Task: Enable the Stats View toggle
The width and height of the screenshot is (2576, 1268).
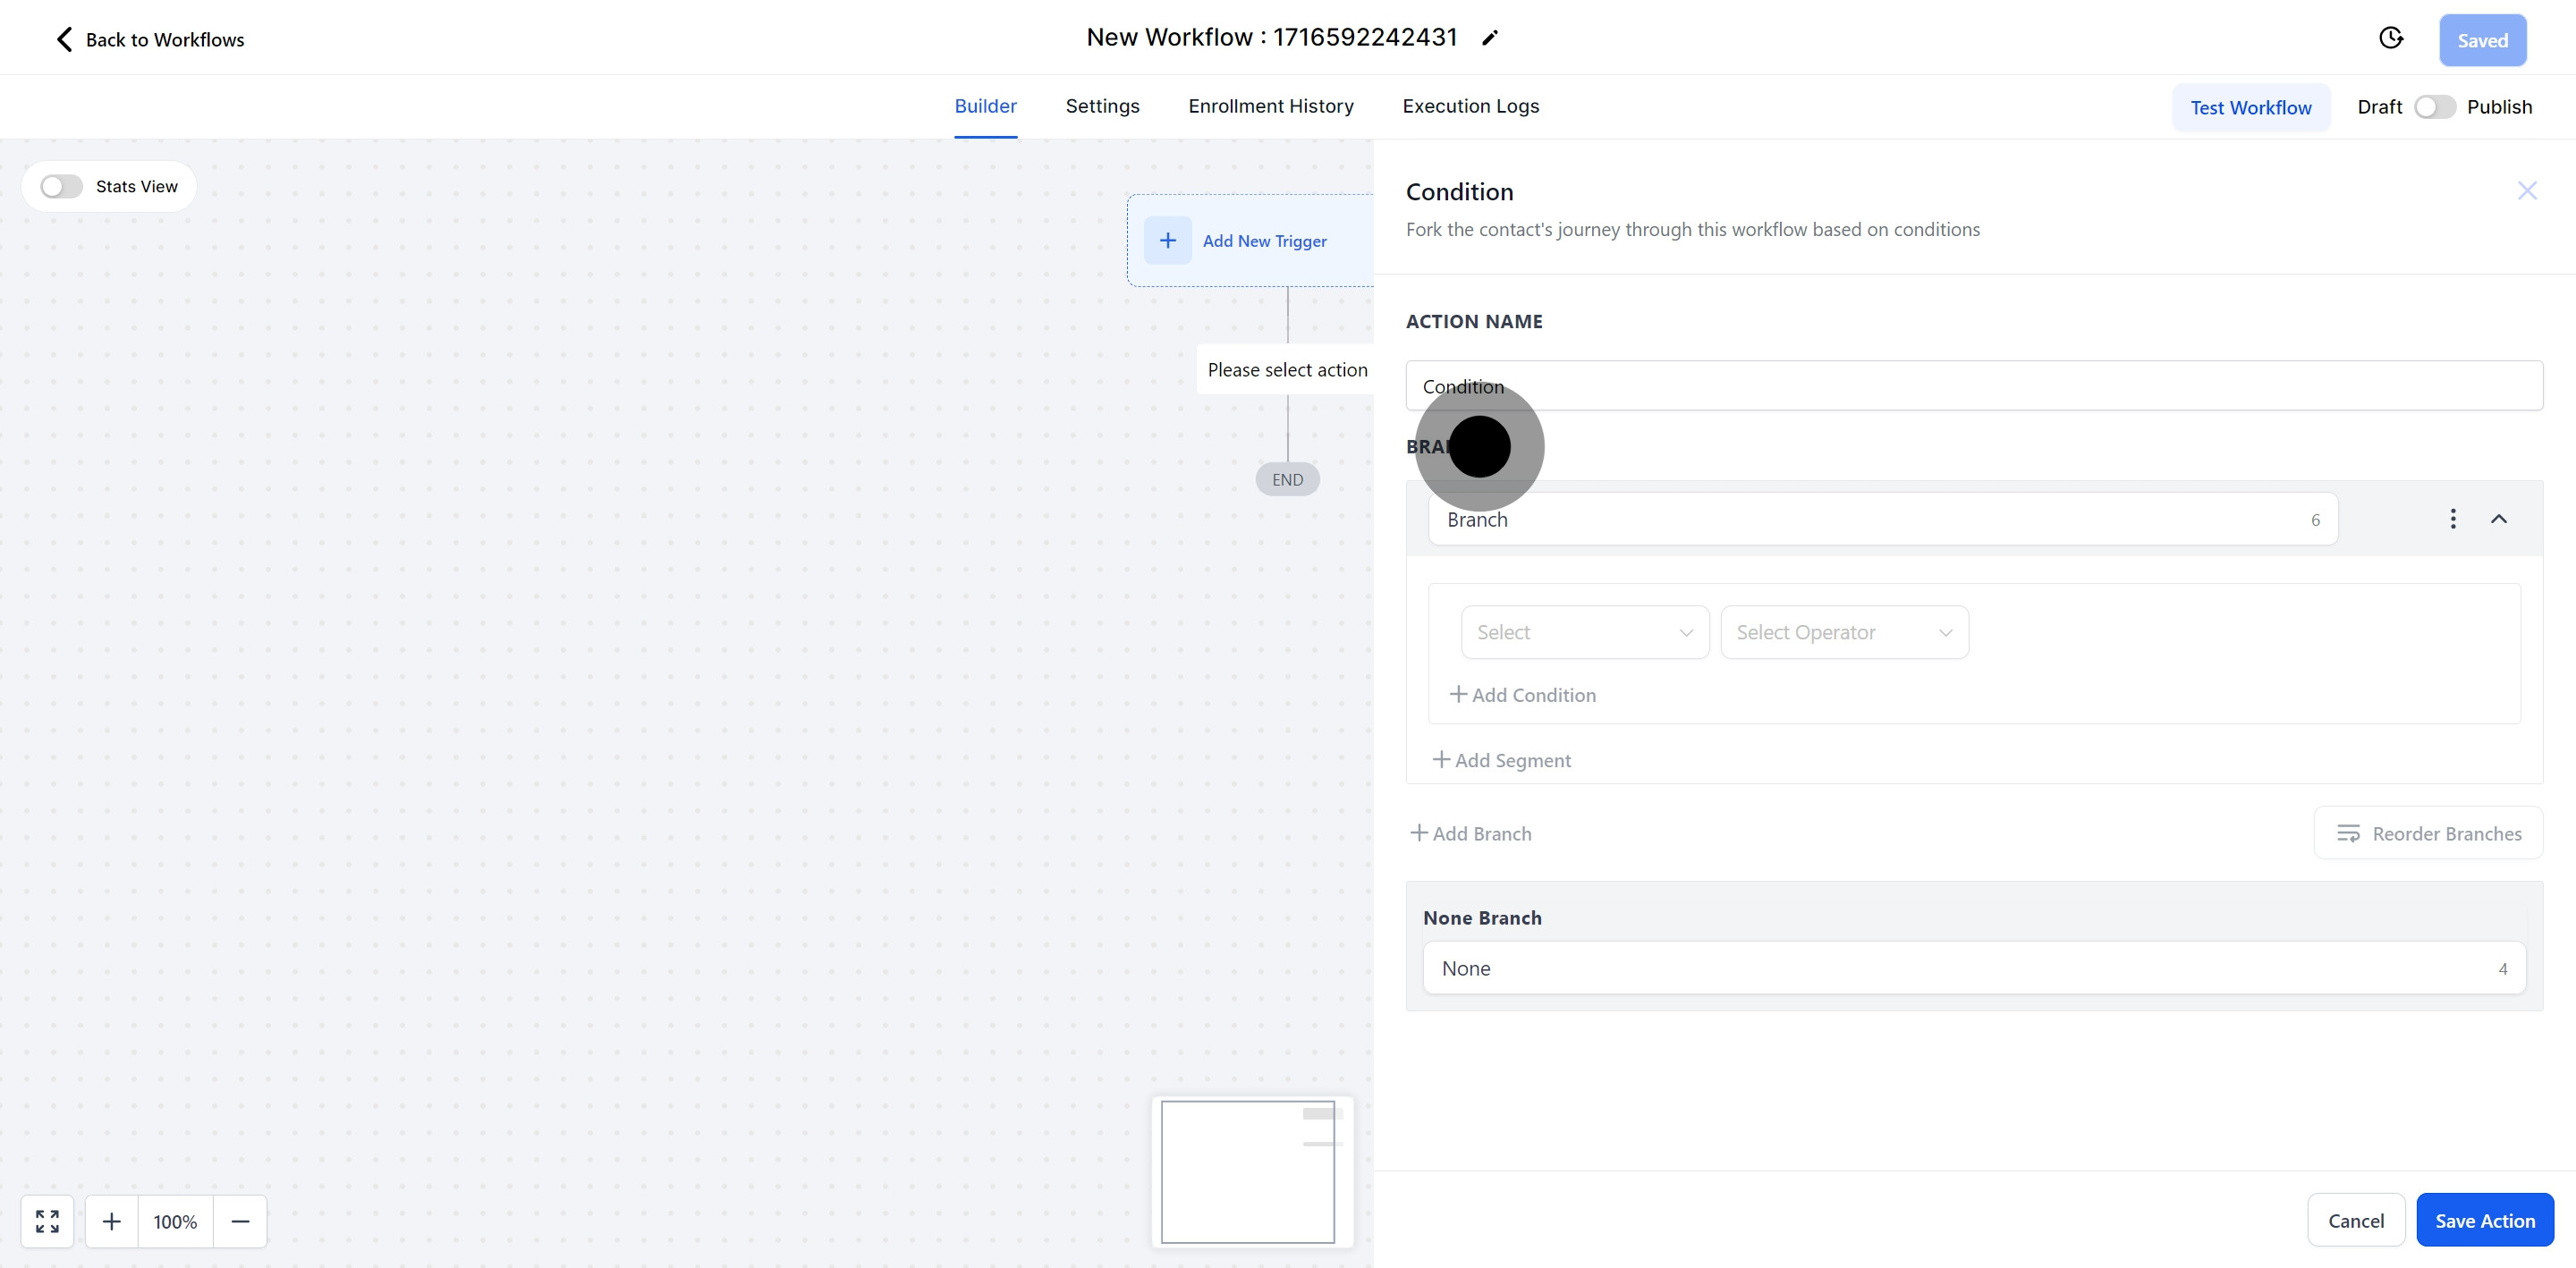Action: (x=61, y=187)
